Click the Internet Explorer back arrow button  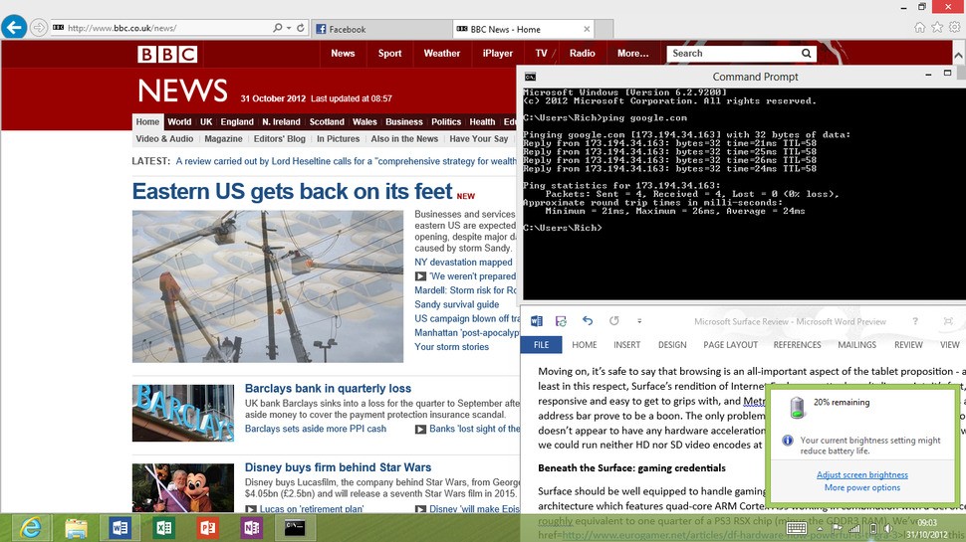click(x=13, y=27)
